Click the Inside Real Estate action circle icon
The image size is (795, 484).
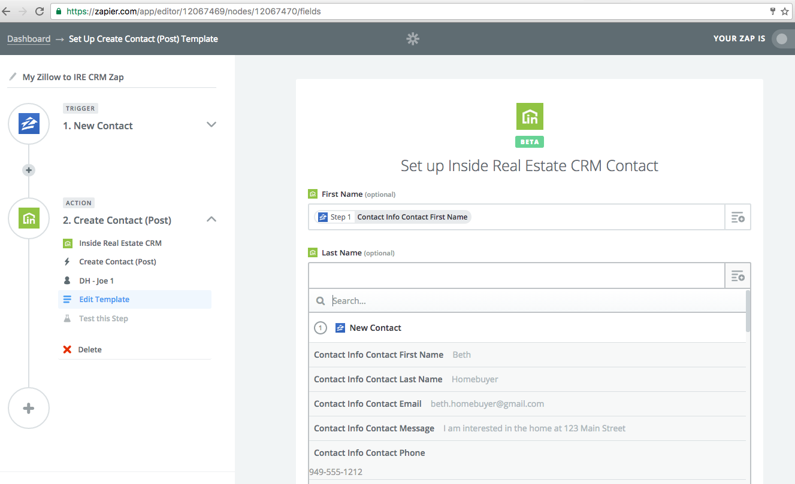click(29, 218)
